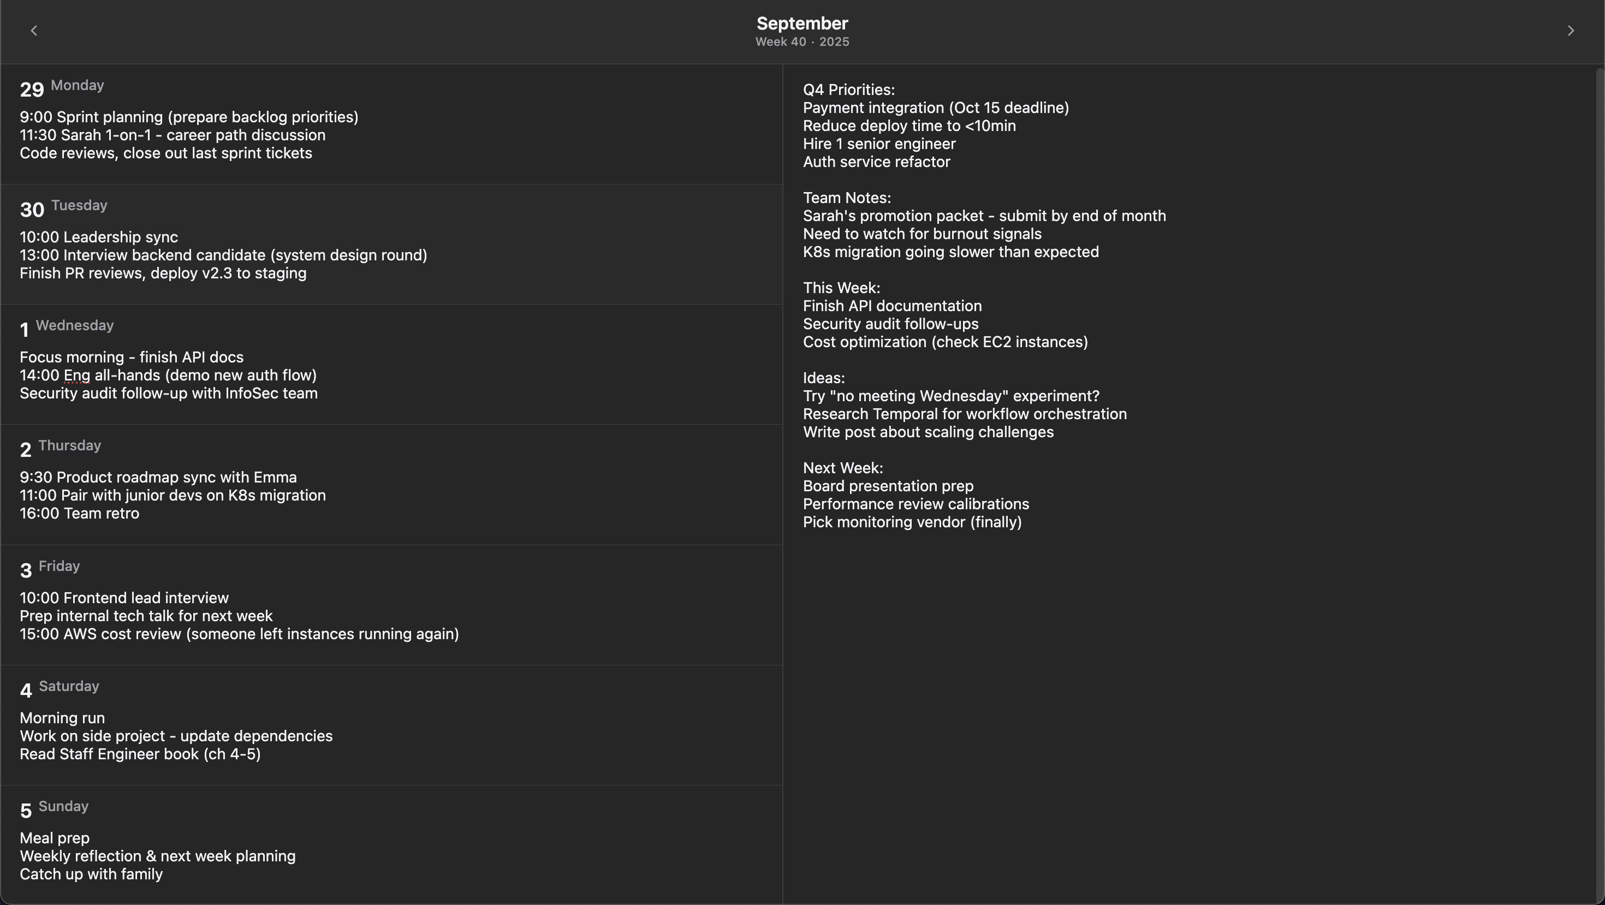
Task: Click the Leadership sync line on Tuesday
Action: click(x=99, y=237)
